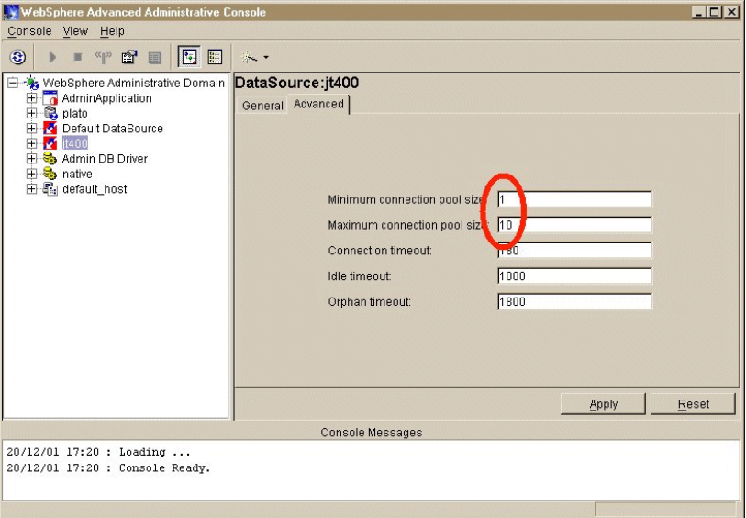Close the Administrative Console window
Image resolution: width=746 pixels, height=518 pixels.
pos(731,11)
